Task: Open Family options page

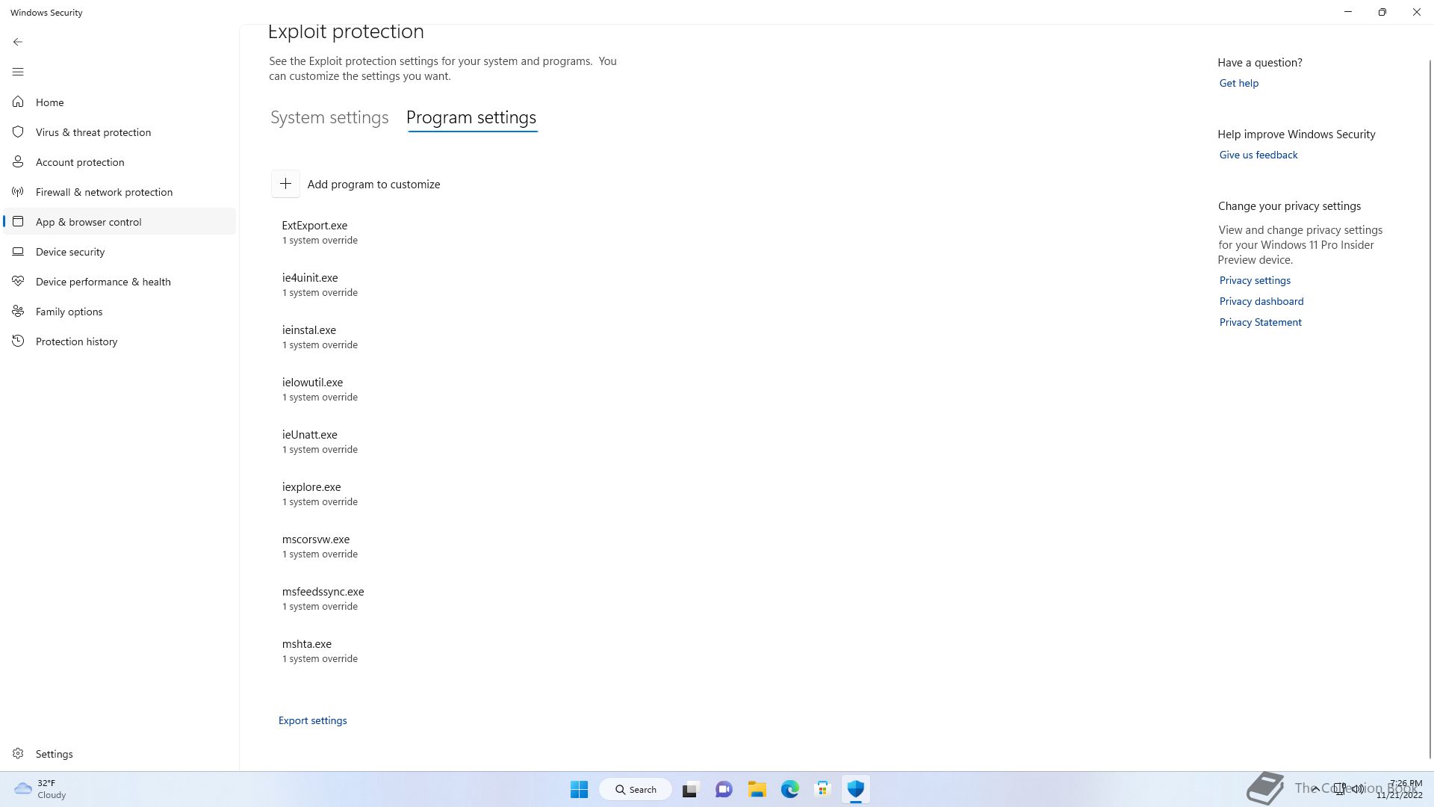Action: 119,311
